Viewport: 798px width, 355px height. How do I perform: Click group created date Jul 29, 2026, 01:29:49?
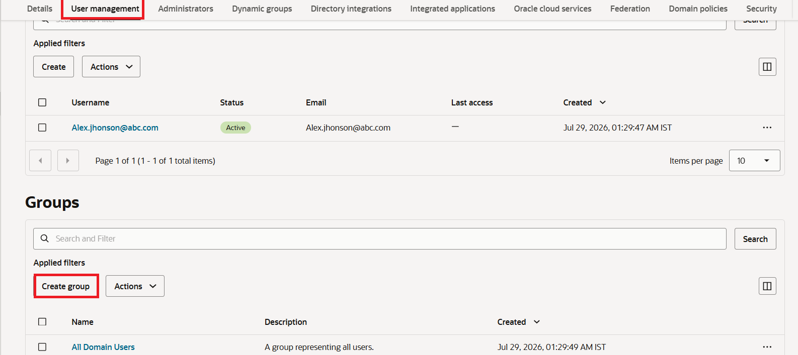(x=551, y=347)
